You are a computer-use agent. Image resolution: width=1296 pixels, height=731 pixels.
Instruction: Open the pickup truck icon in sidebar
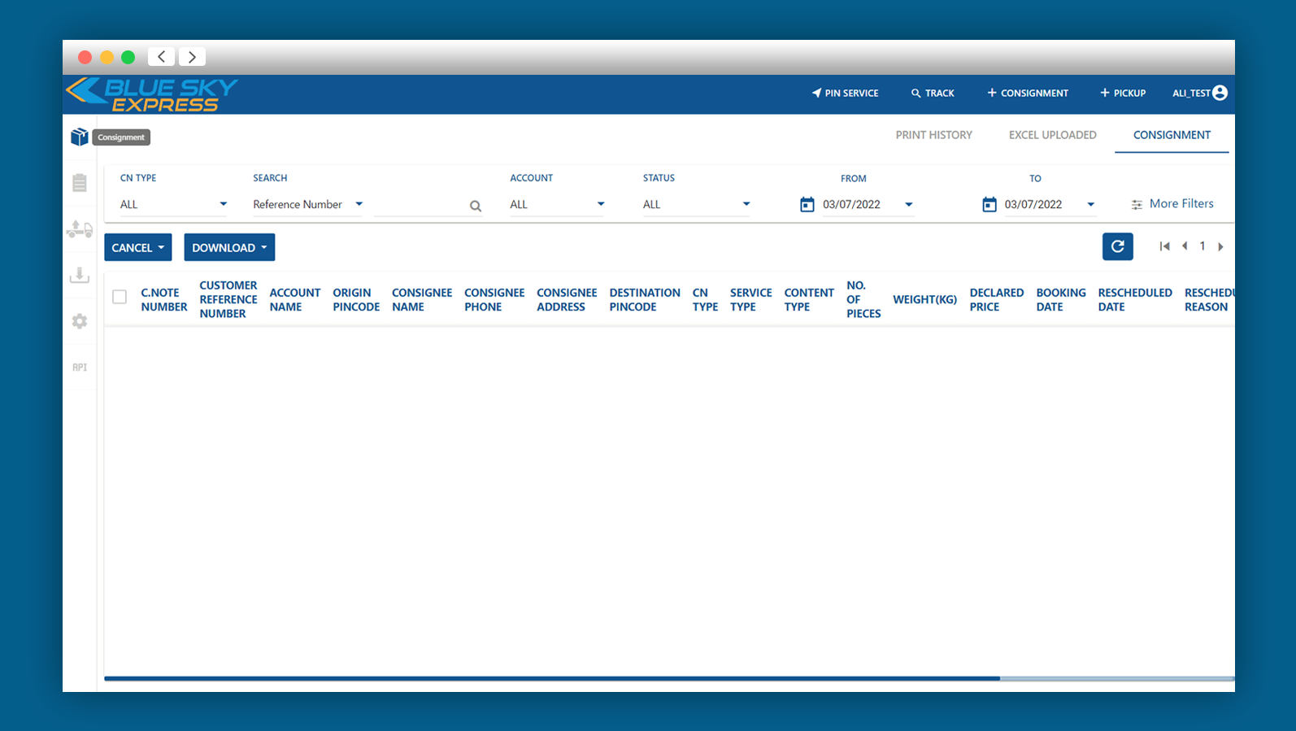click(x=79, y=230)
